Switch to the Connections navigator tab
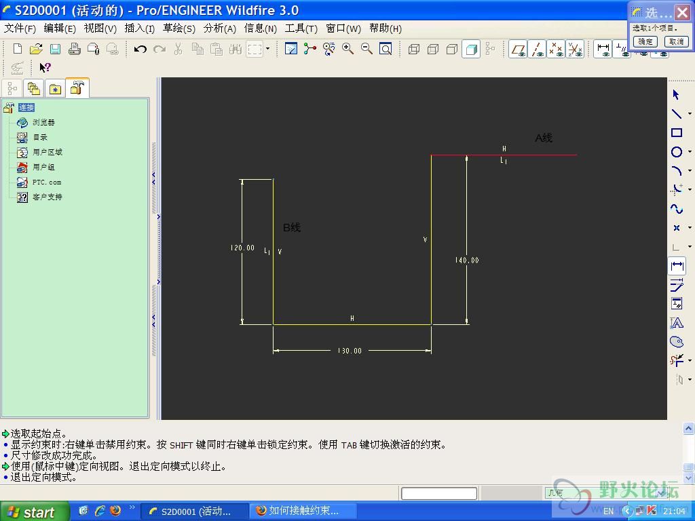The image size is (695, 521). pyautogui.click(x=77, y=88)
